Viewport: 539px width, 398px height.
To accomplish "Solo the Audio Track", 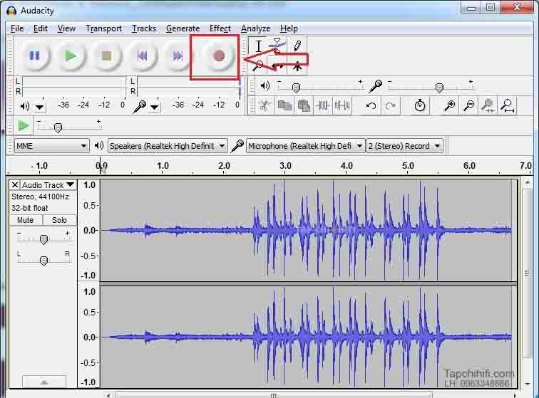I will click(x=59, y=220).
